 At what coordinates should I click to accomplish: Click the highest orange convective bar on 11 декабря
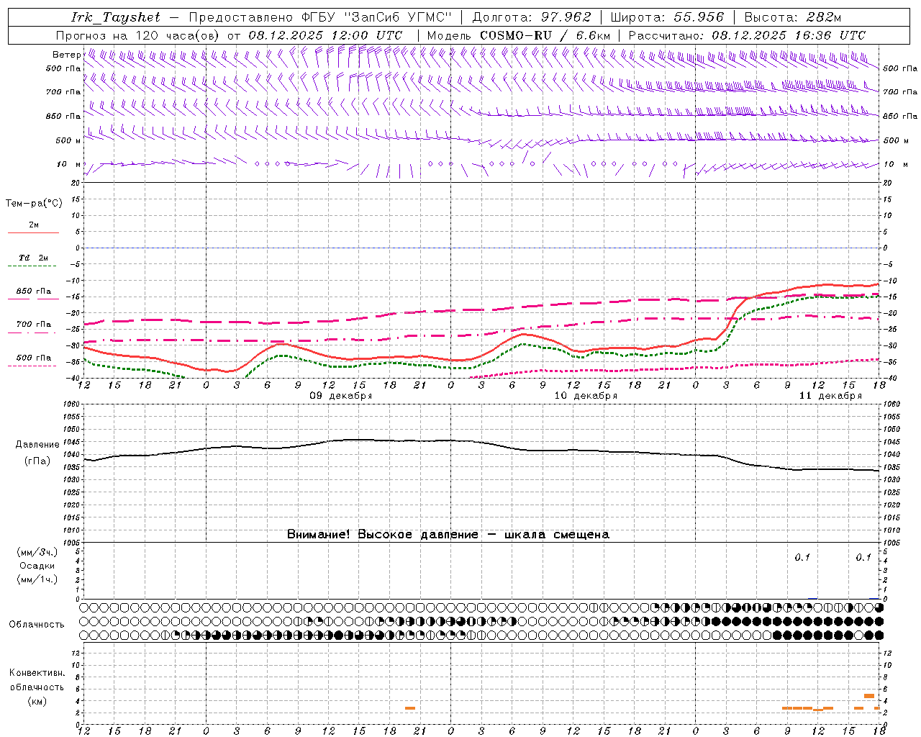coord(869,696)
